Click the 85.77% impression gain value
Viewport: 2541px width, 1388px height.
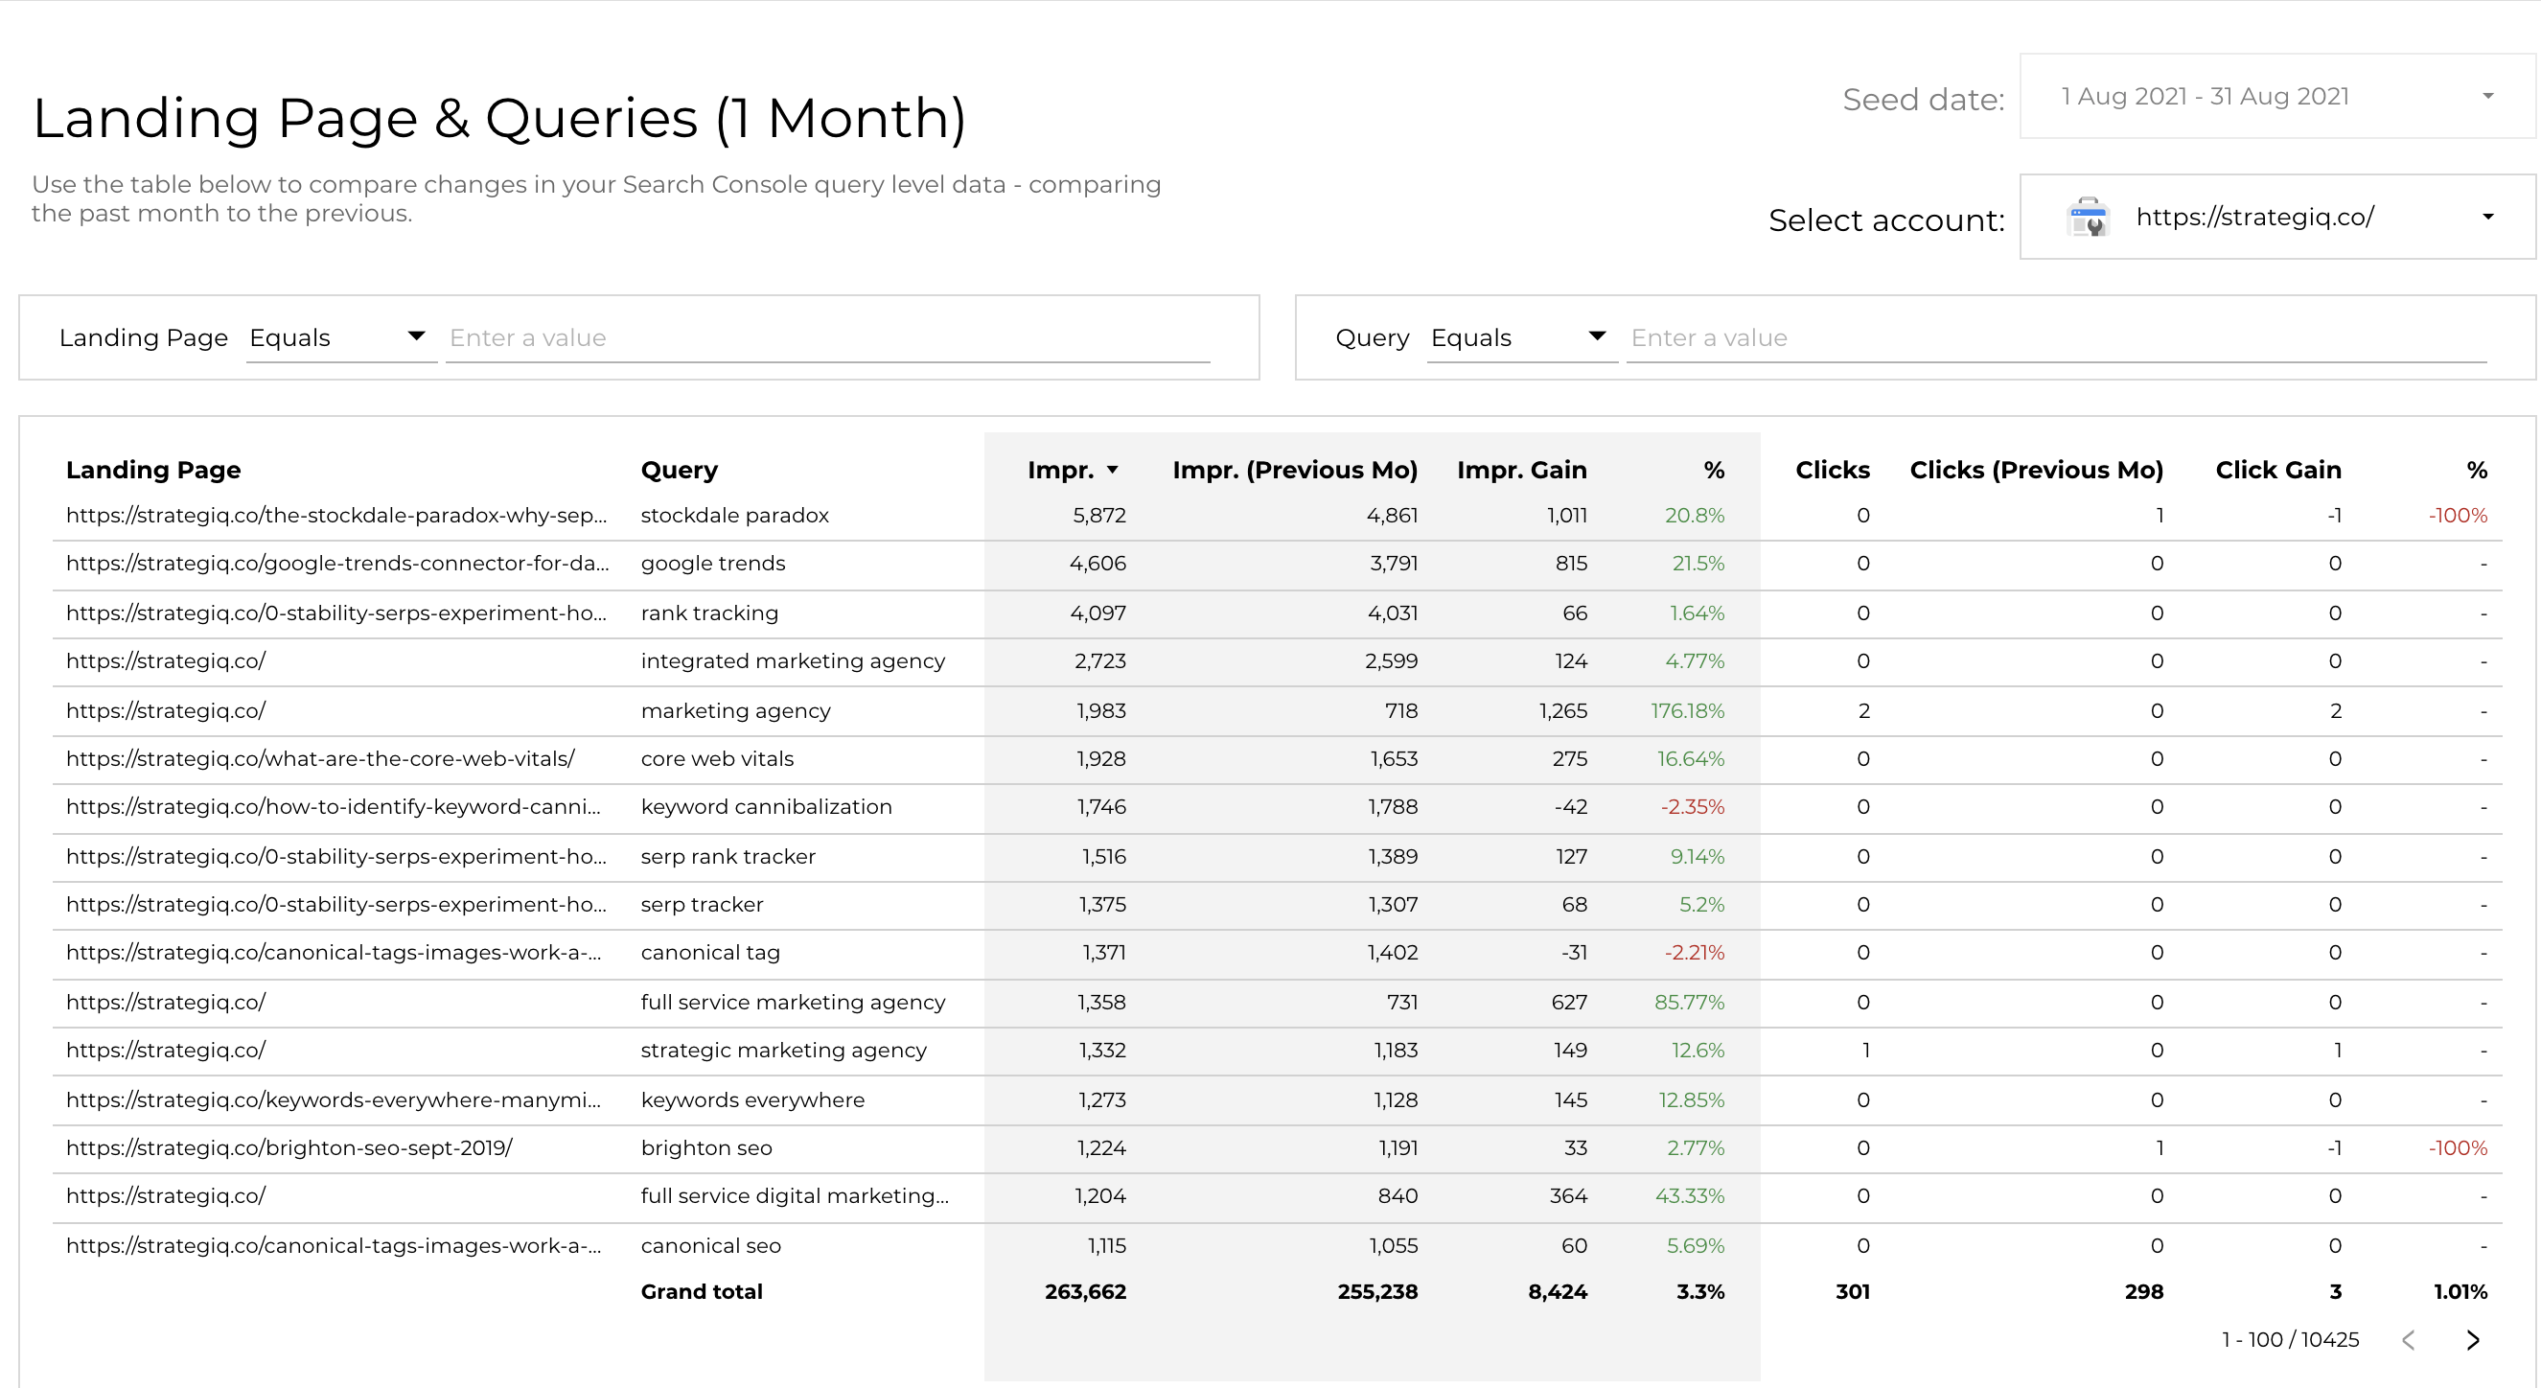1690,1002
